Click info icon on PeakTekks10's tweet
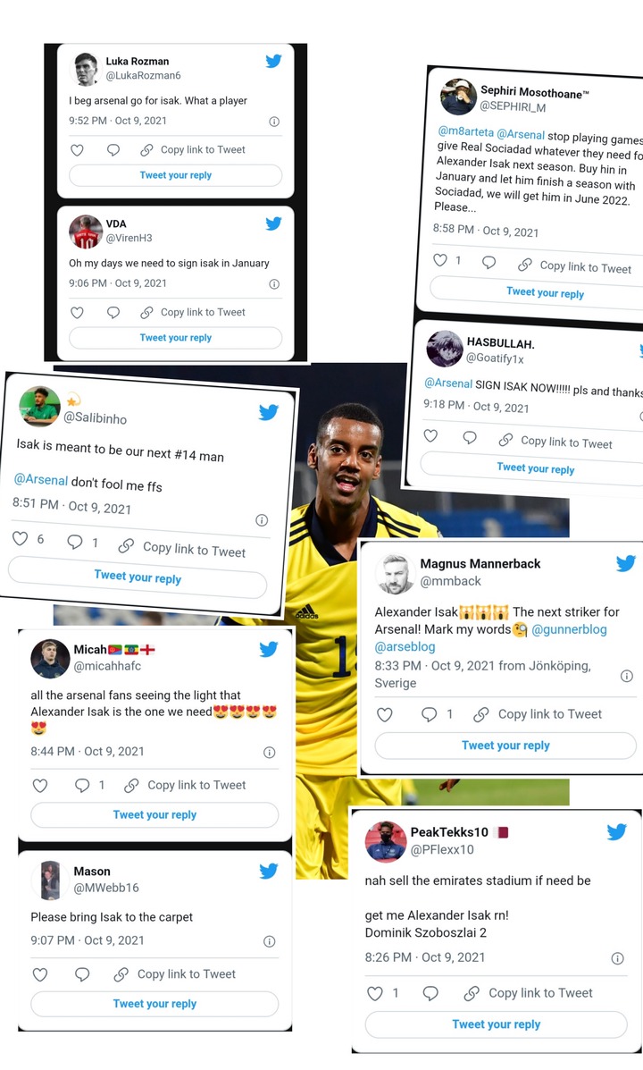 point(617,958)
